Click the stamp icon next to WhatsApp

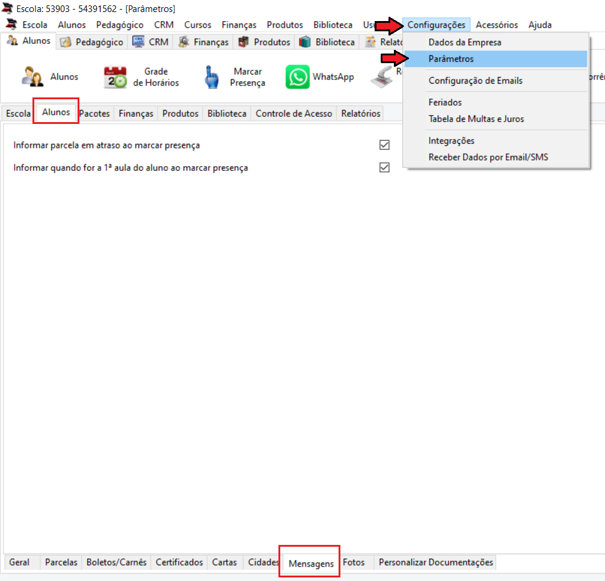[382, 77]
